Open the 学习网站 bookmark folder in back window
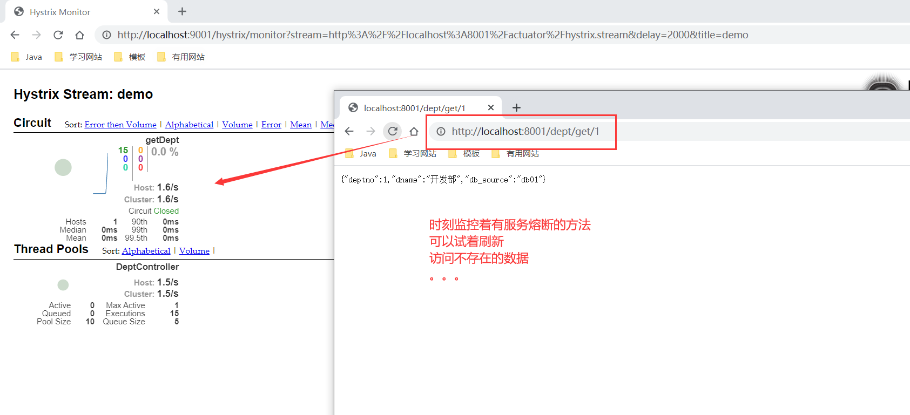This screenshot has height=415, width=910. 78,57
